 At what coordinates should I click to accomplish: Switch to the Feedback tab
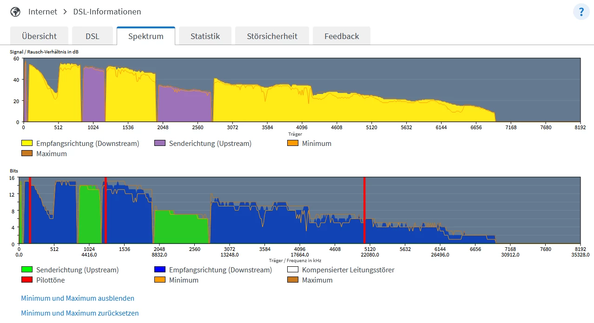pos(342,36)
